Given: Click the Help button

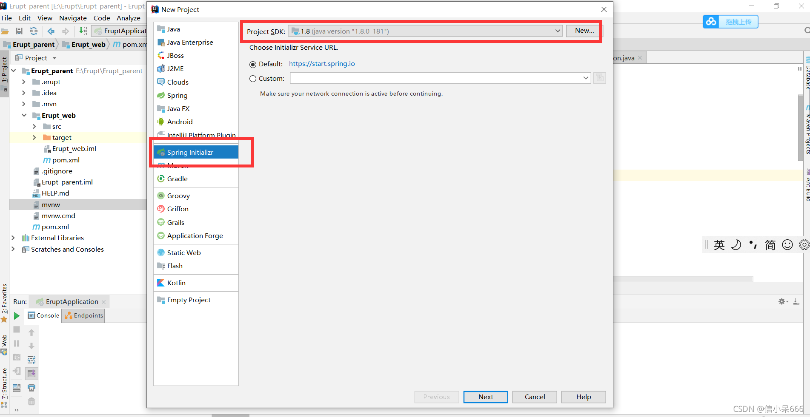Looking at the screenshot, I should 584,397.
